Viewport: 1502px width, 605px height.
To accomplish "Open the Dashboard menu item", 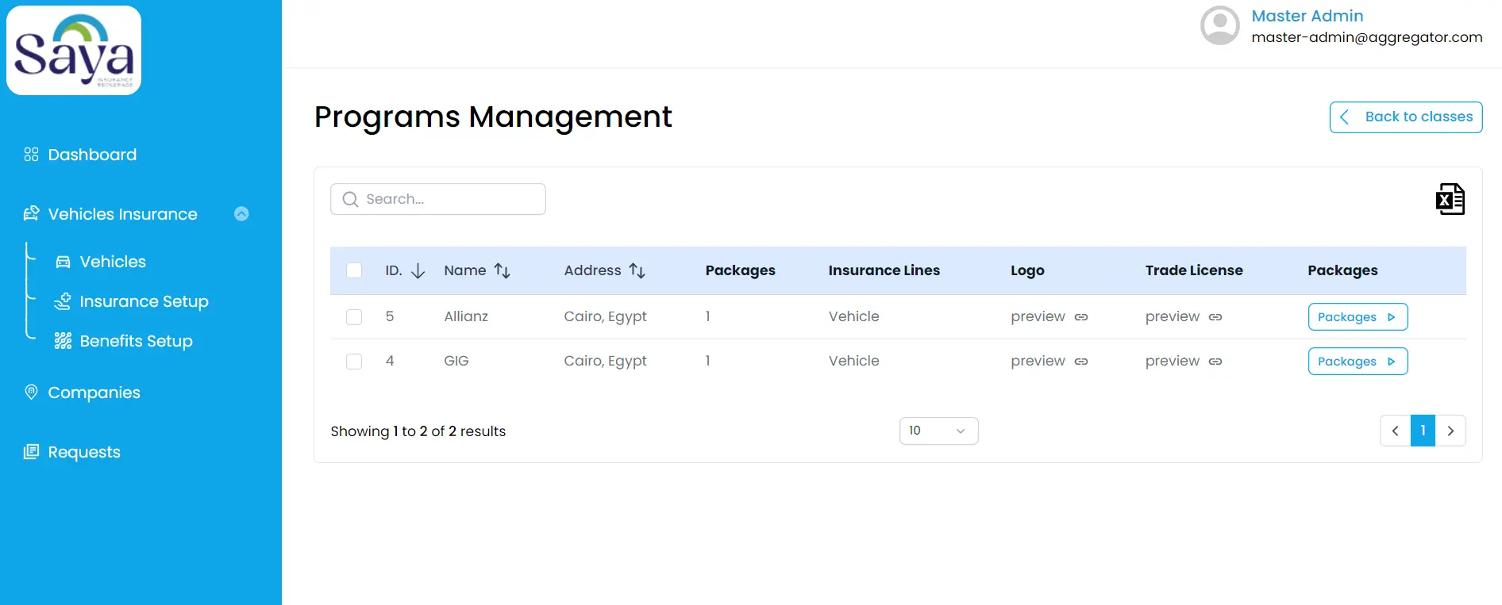I will 92,155.
